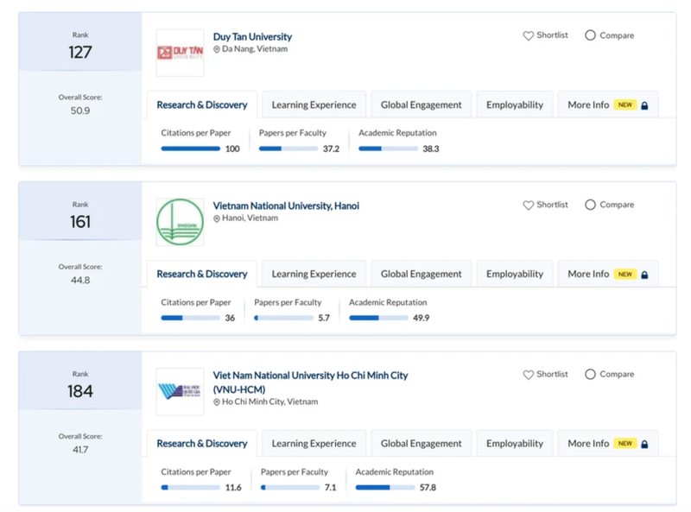
Task: Click VNU-HCM's Citations per Paper bar at 11.6
Action: click(x=190, y=487)
